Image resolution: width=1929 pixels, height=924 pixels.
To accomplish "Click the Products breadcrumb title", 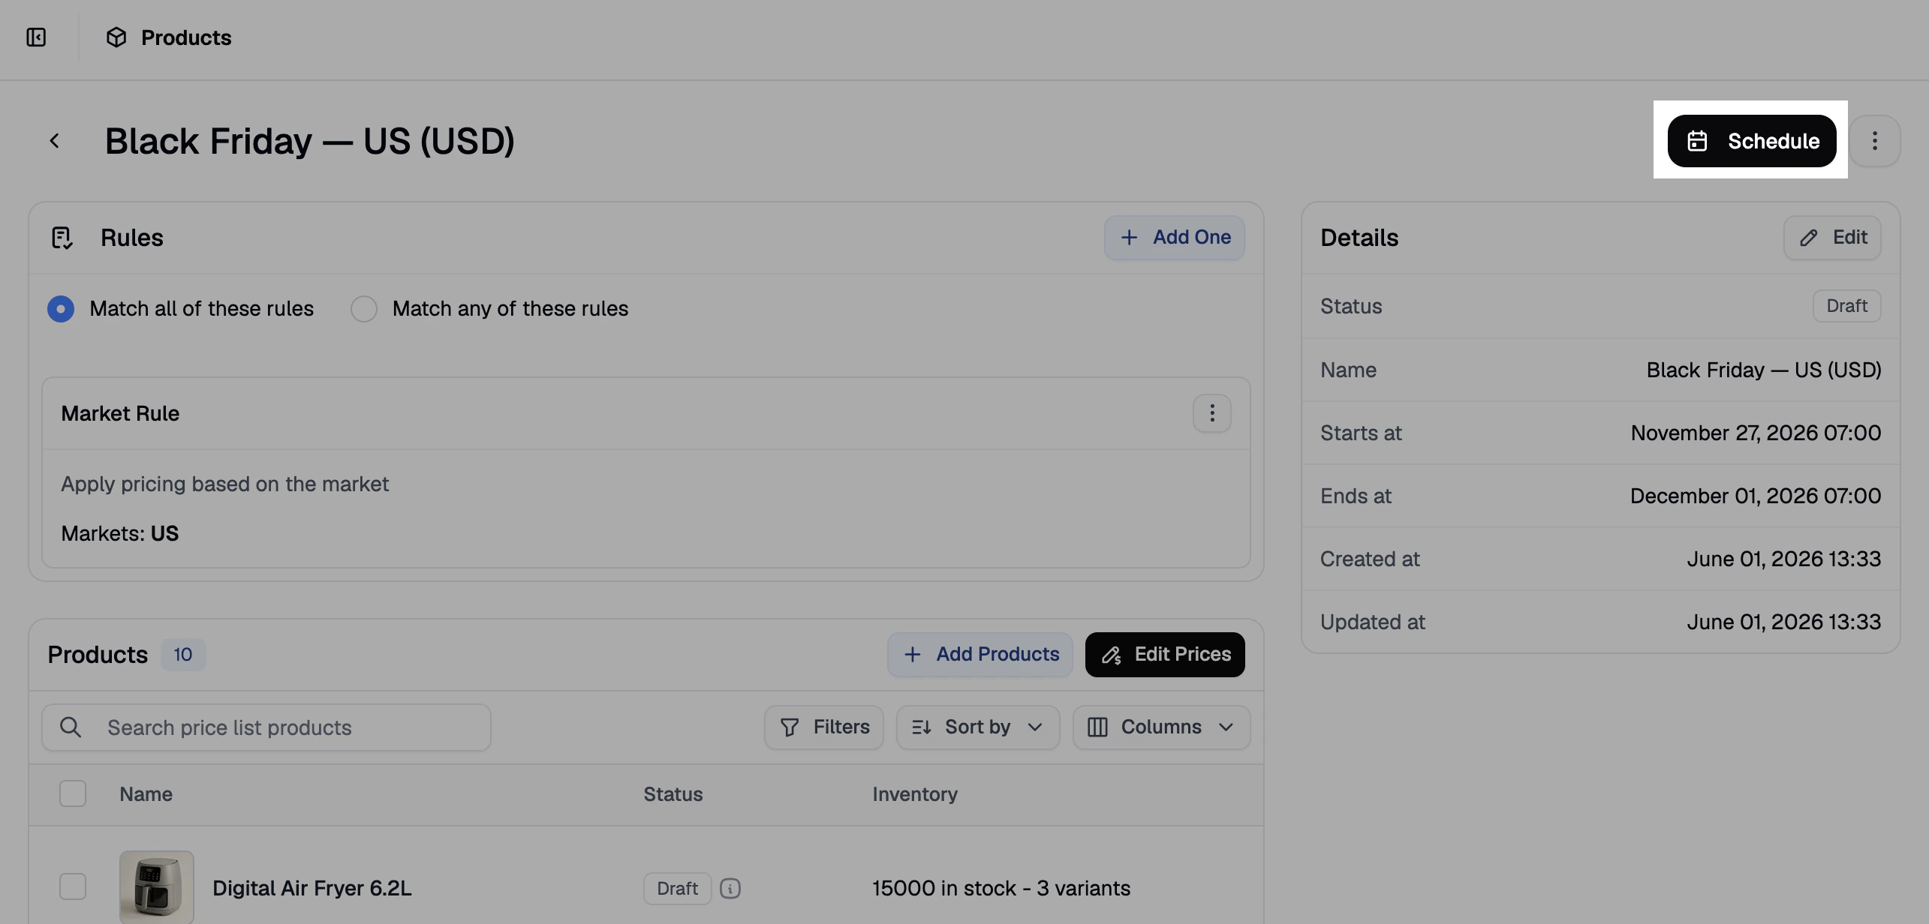I will coord(186,37).
